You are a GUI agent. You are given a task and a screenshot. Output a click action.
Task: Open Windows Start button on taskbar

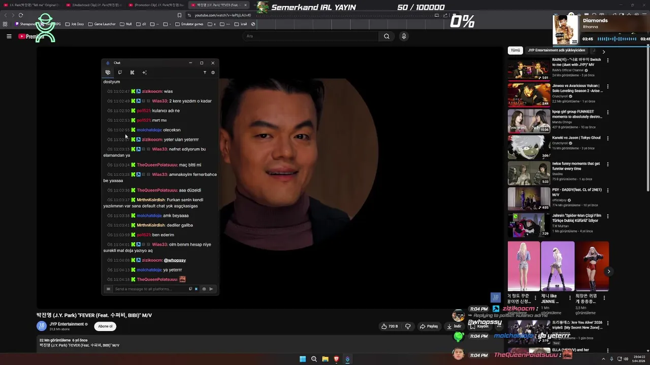303,359
